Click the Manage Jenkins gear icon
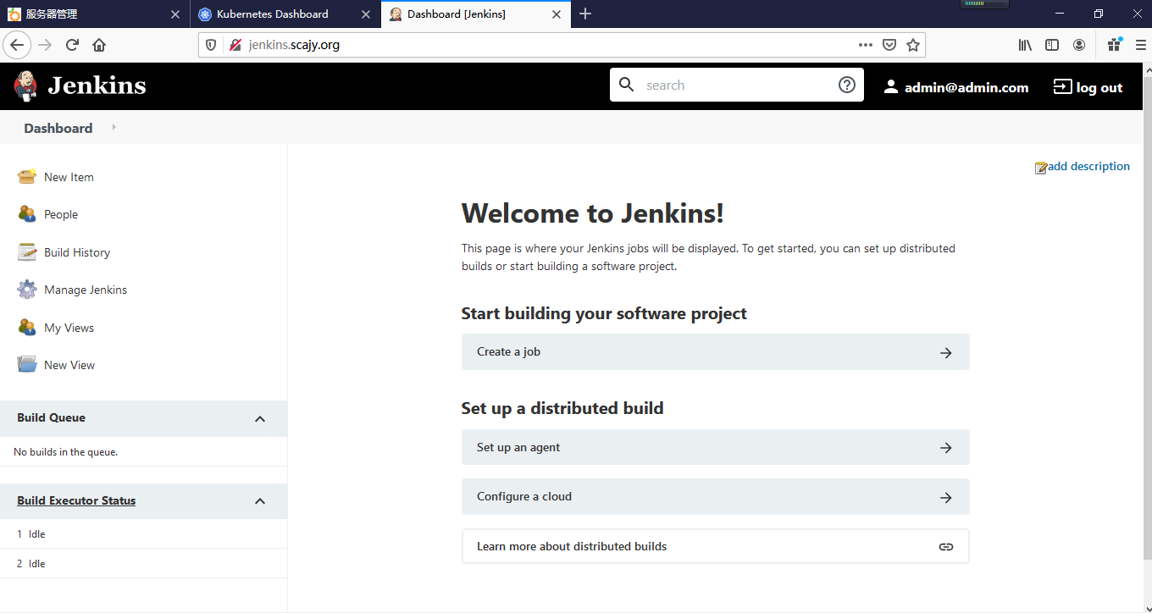1152x613 pixels. click(27, 289)
